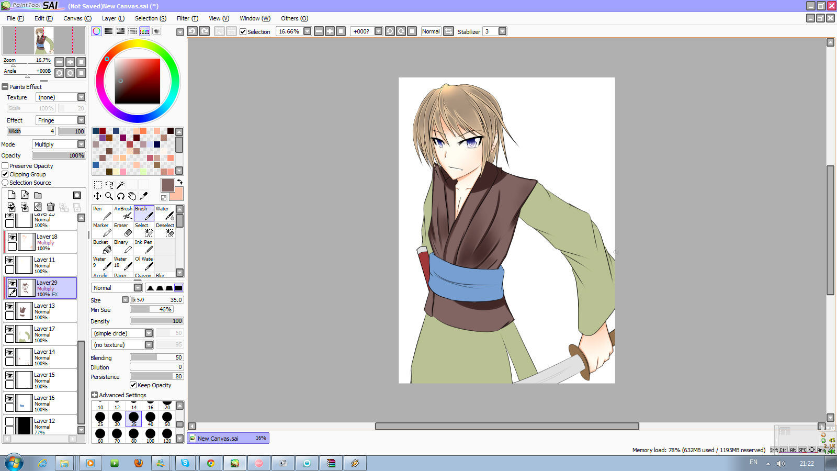Toggle visibility of Layer 13

point(10,306)
